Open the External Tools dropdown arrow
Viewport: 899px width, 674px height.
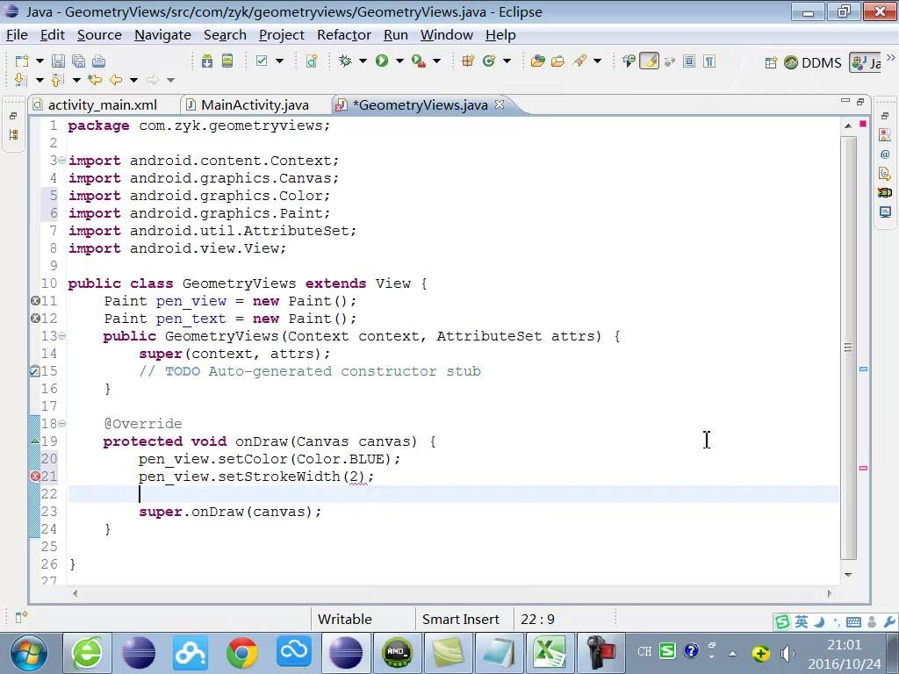click(436, 61)
